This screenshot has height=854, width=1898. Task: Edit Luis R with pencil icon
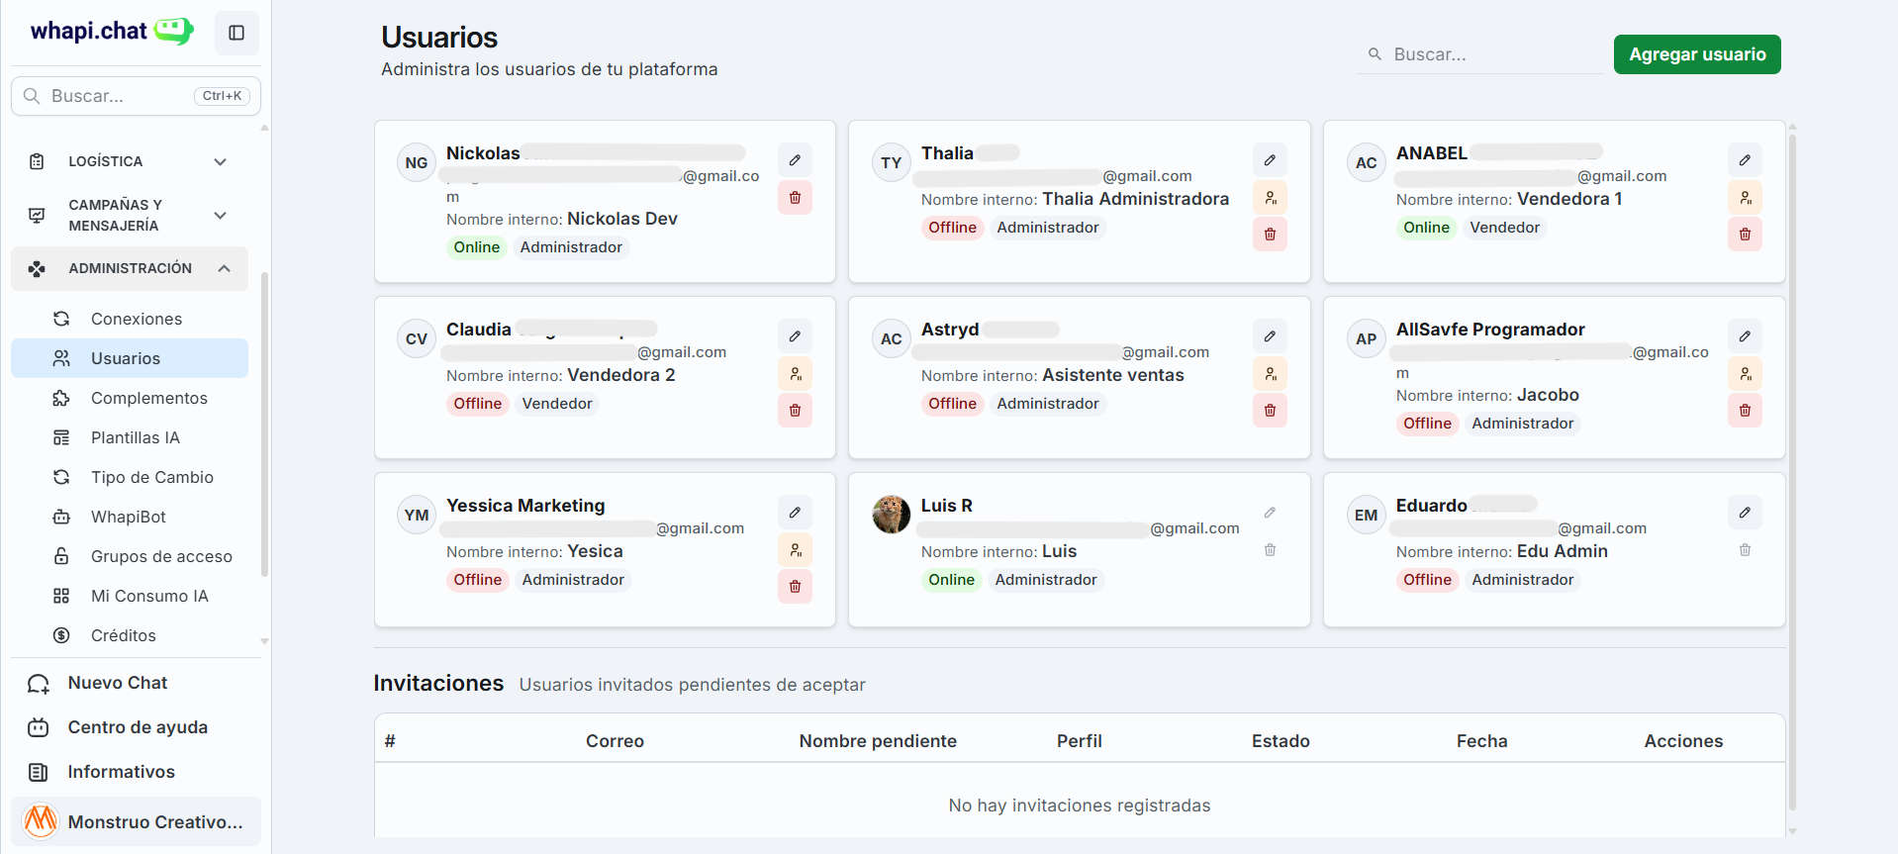coord(1270,513)
